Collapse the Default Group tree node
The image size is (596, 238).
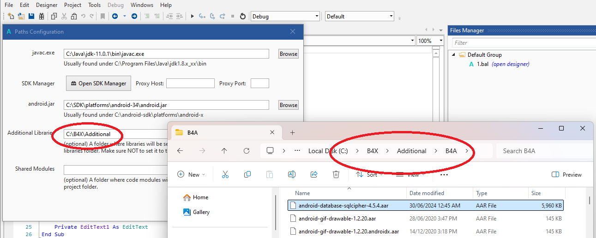pyautogui.click(x=453, y=54)
